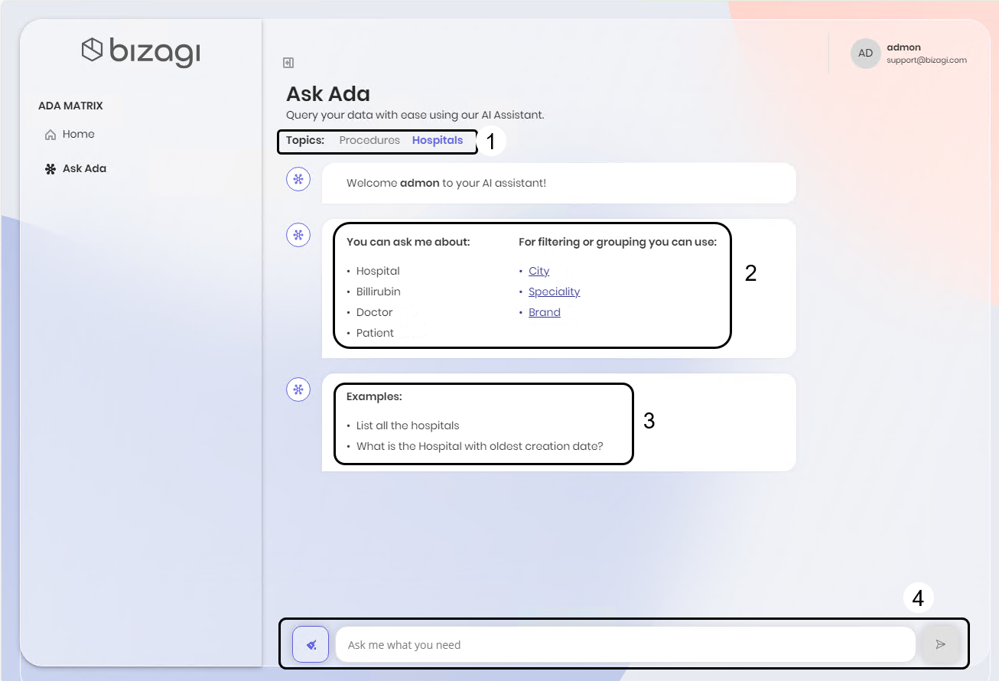Click the Welcome admon message
The width and height of the screenshot is (999, 681).
446,184
